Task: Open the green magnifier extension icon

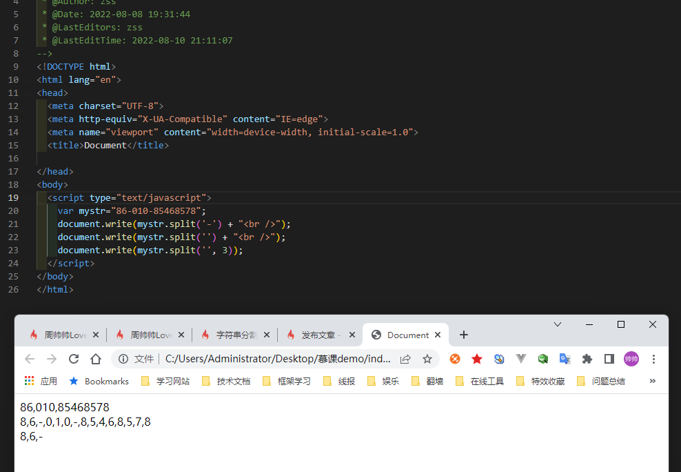Action: [x=543, y=359]
